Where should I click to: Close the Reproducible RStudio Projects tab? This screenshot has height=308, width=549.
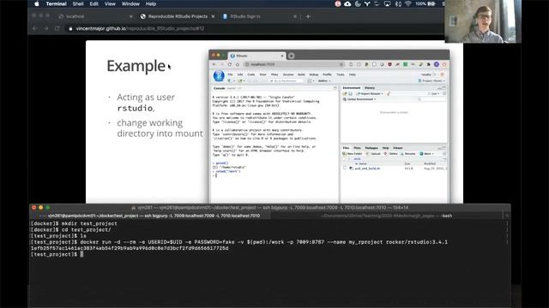click(213, 16)
